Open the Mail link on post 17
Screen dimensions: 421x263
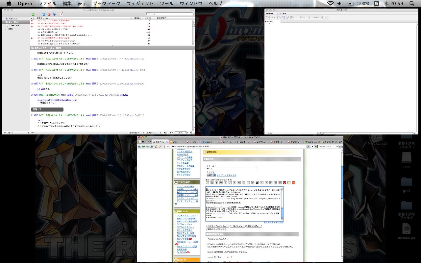click(x=88, y=59)
